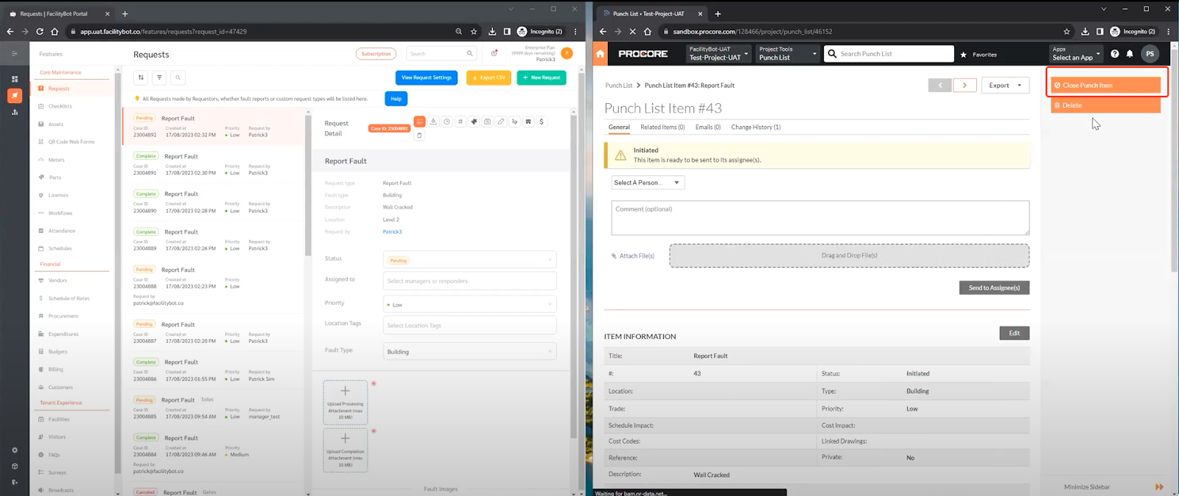Click the Patrick3 requester link

click(392, 231)
